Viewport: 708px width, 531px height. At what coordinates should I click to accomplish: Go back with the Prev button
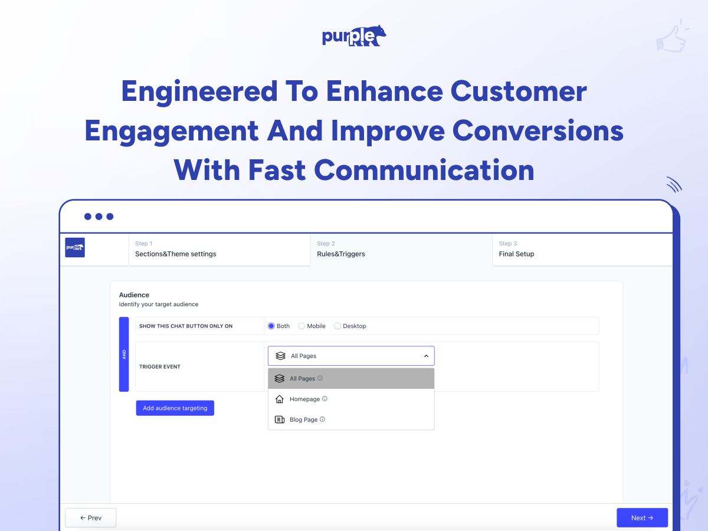pos(91,517)
